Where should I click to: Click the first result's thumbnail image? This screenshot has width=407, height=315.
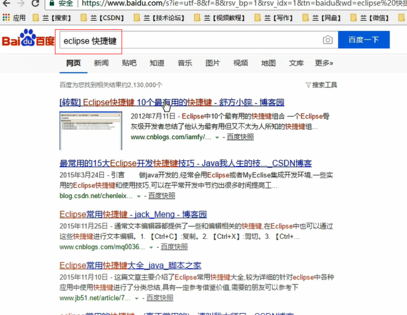coord(90,131)
